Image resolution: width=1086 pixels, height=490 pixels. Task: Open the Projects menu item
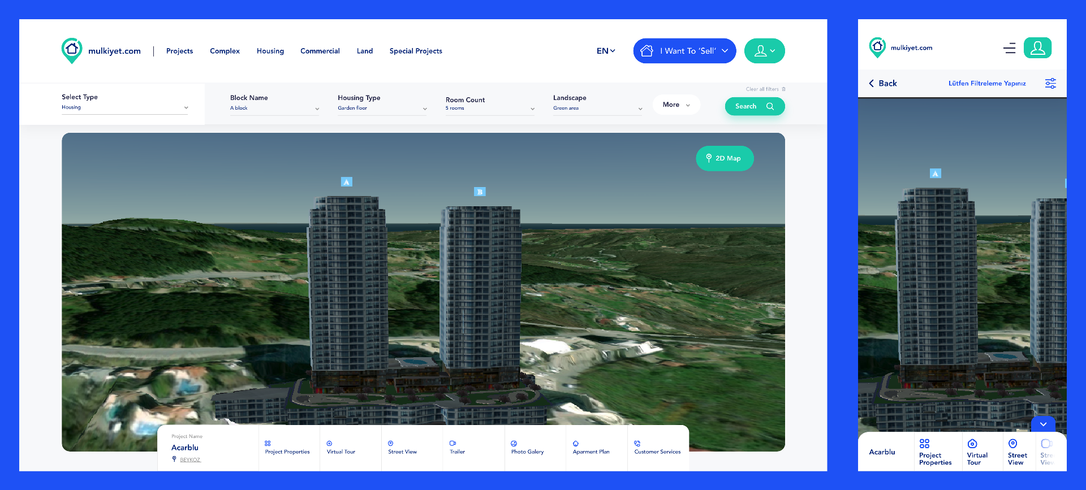click(179, 51)
